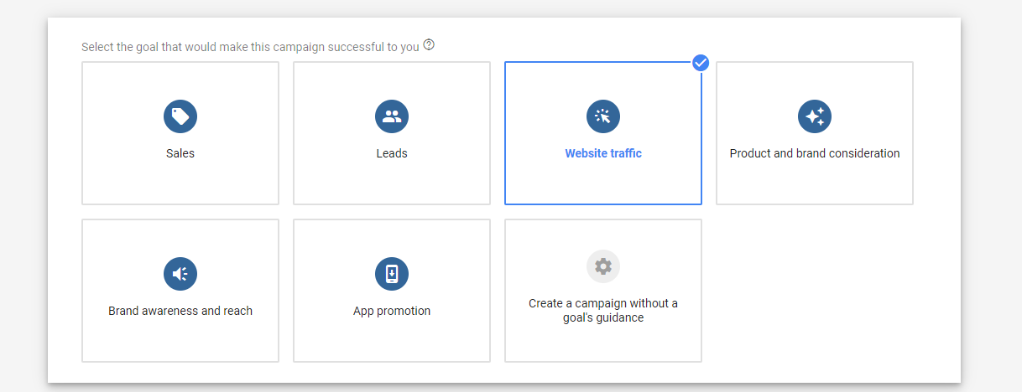
Task: Choose Product and brand consideration label
Action: (815, 153)
